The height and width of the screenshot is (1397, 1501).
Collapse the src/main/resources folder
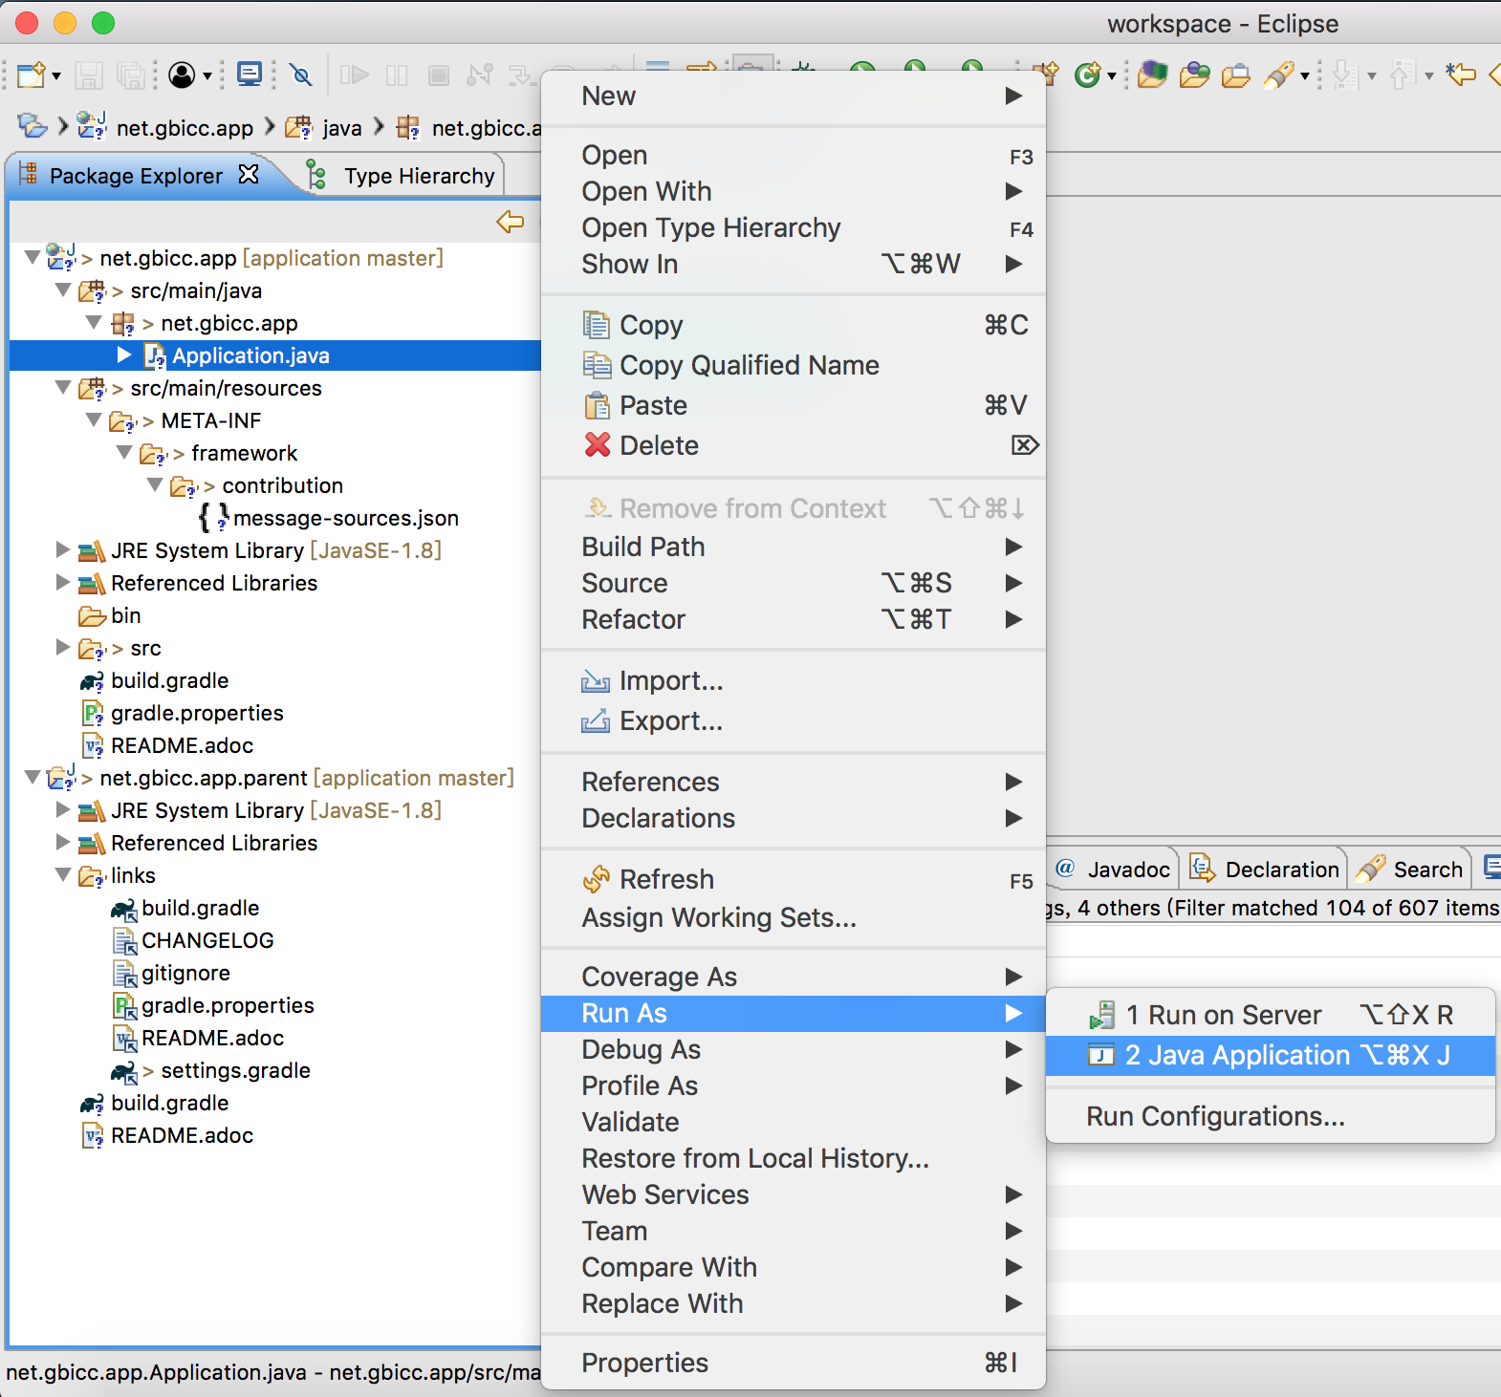(63, 388)
